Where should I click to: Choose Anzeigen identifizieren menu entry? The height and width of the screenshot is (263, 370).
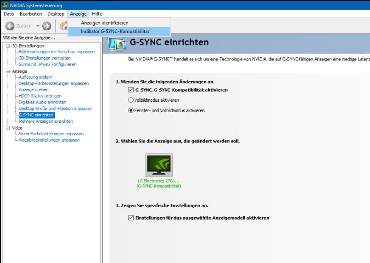tap(119, 23)
